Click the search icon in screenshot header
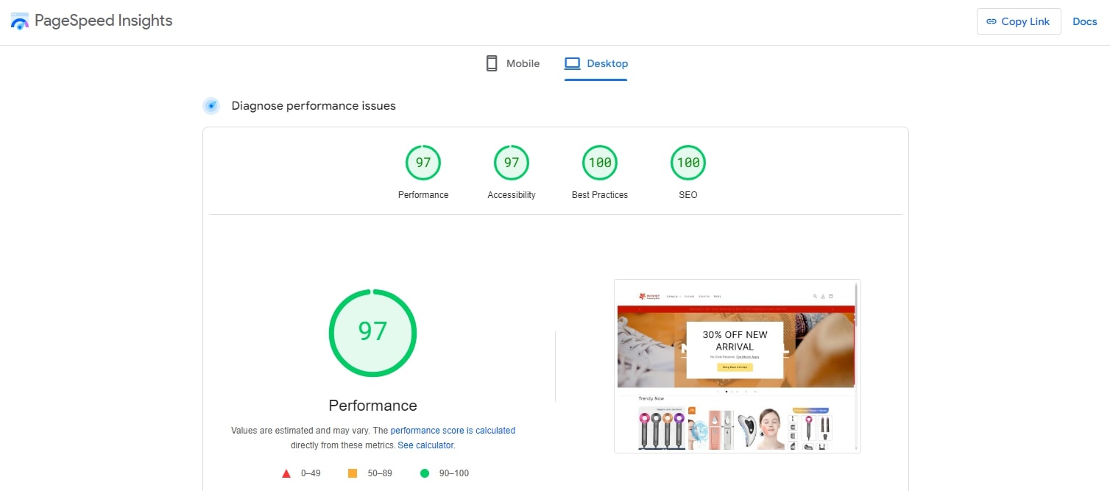Image resolution: width=1110 pixels, height=491 pixels. click(815, 297)
